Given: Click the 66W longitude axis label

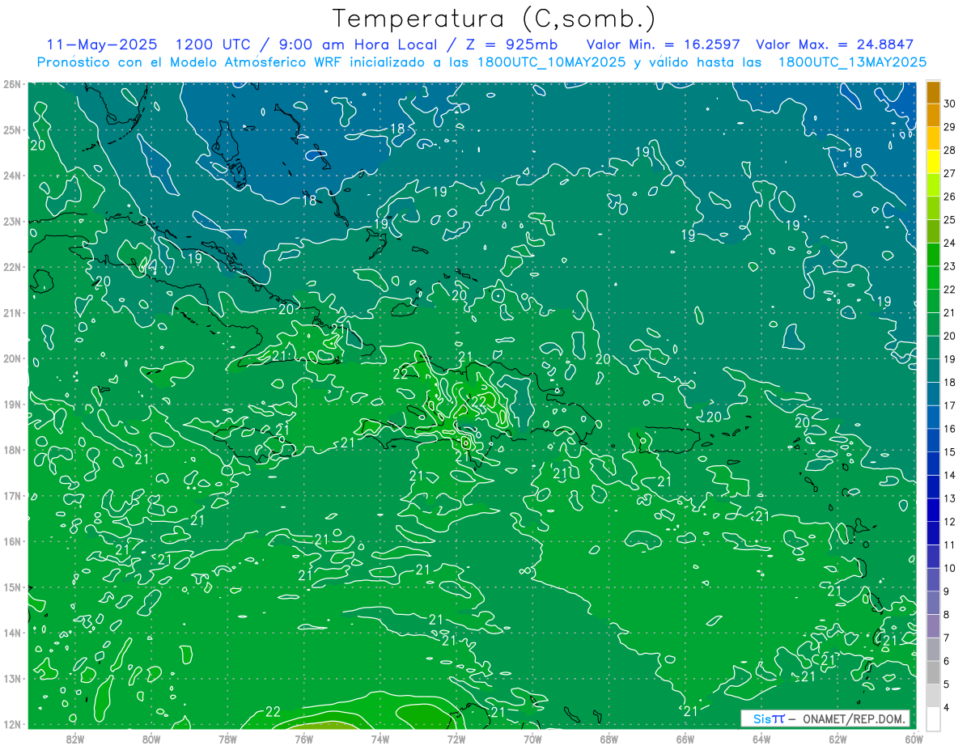Looking at the screenshot, I should (685, 739).
